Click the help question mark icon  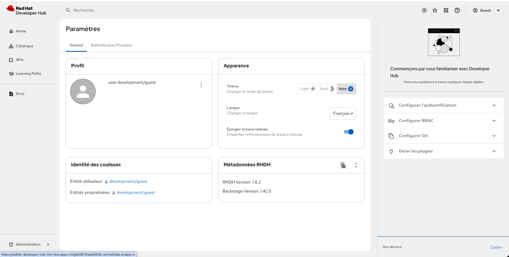point(457,10)
